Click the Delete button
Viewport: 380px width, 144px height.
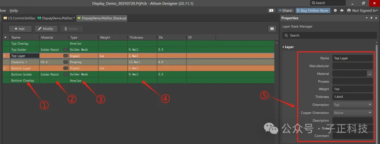pos(71,29)
